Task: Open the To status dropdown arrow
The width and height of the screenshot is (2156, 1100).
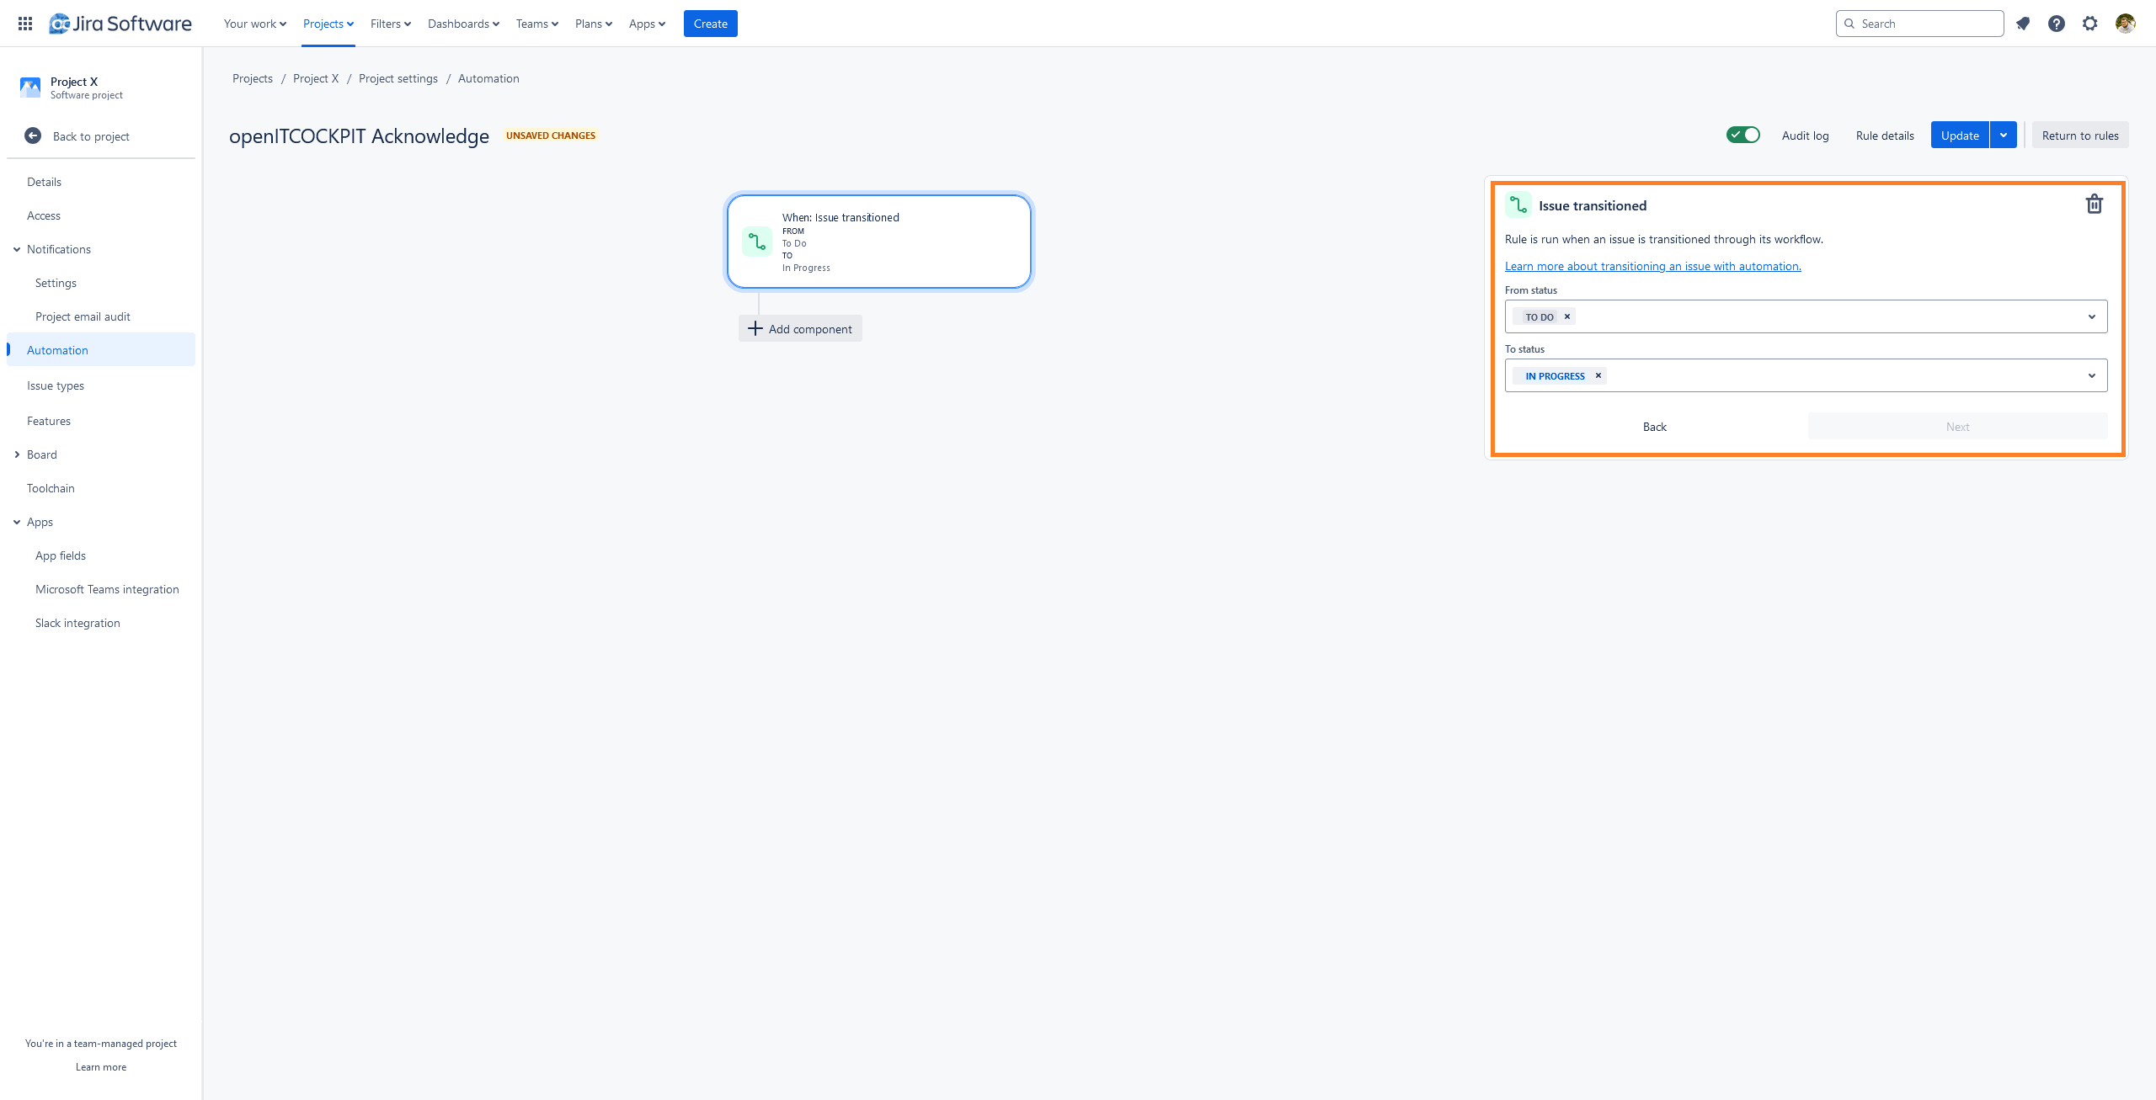Action: [2092, 375]
